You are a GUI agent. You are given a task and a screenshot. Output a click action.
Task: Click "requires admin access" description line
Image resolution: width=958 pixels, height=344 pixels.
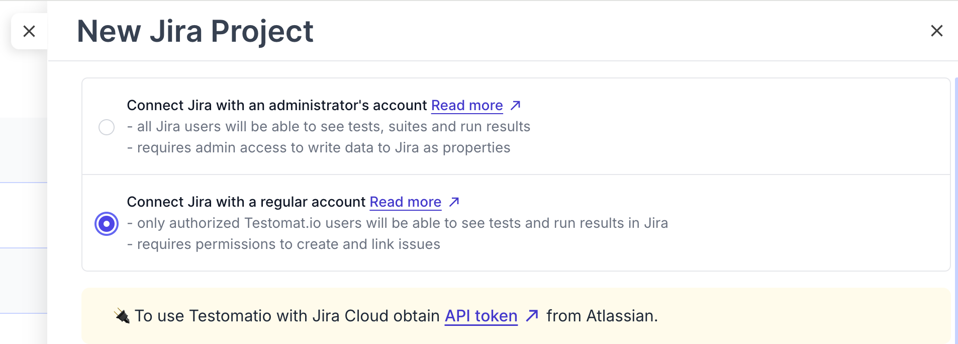pyautogui.click(x=319, y=148)
